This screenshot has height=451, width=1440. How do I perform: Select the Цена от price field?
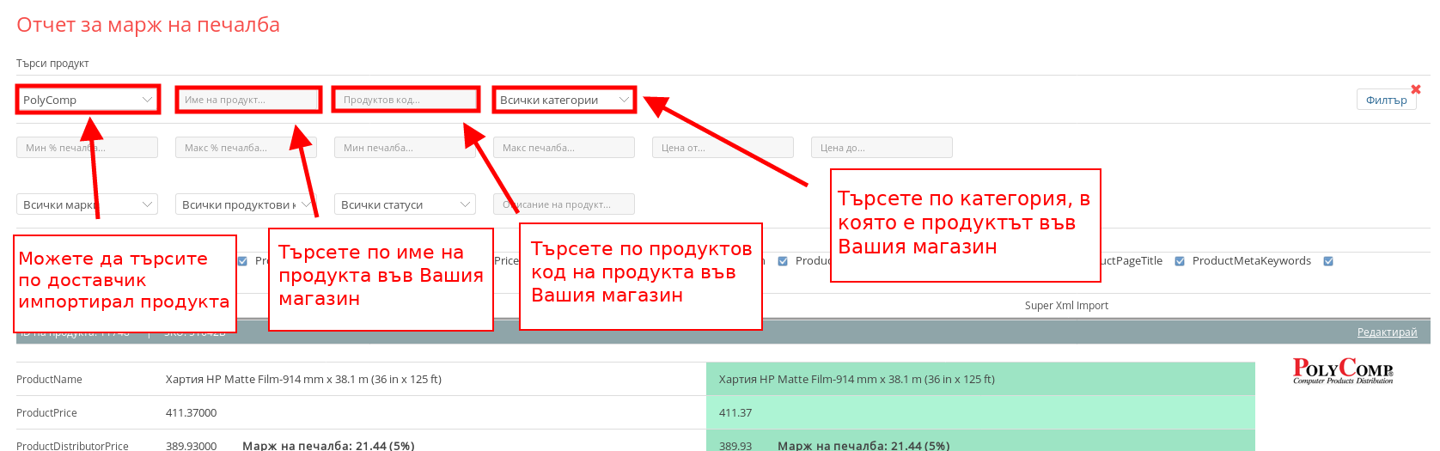coord(723,148)
